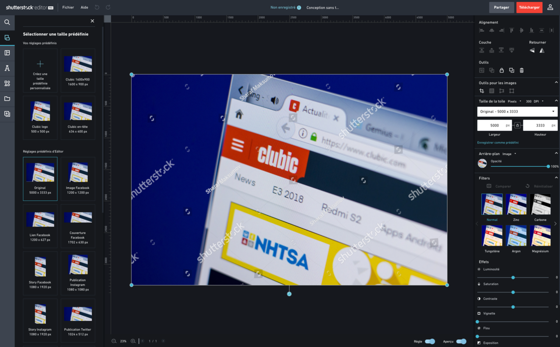560x347 pixels.
Task: Open the folder files sidebar tab
Action: 7,99
